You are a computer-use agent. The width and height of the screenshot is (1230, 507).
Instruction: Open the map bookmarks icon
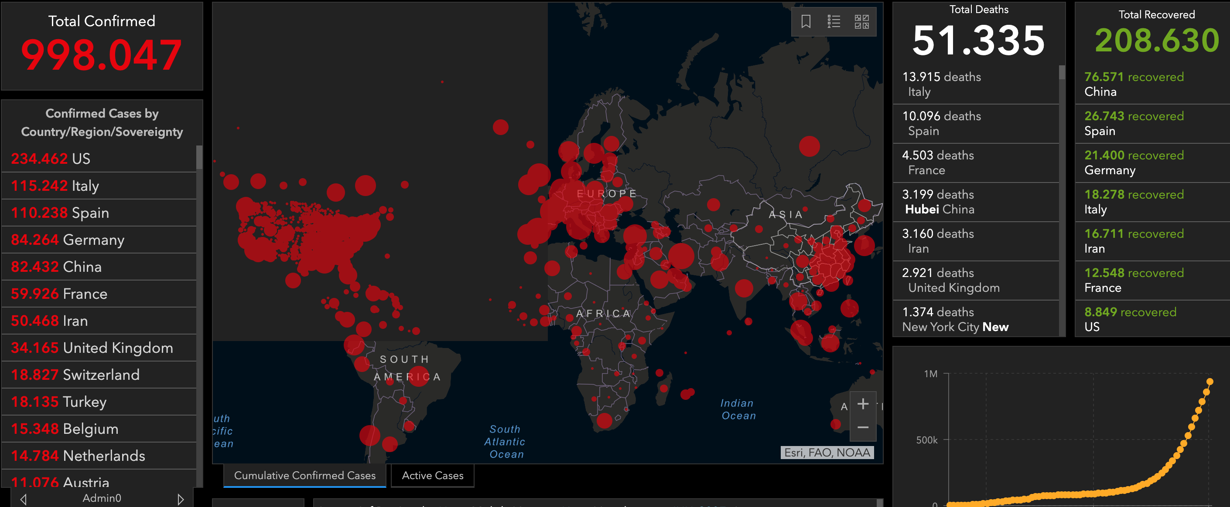pos(806,21)
